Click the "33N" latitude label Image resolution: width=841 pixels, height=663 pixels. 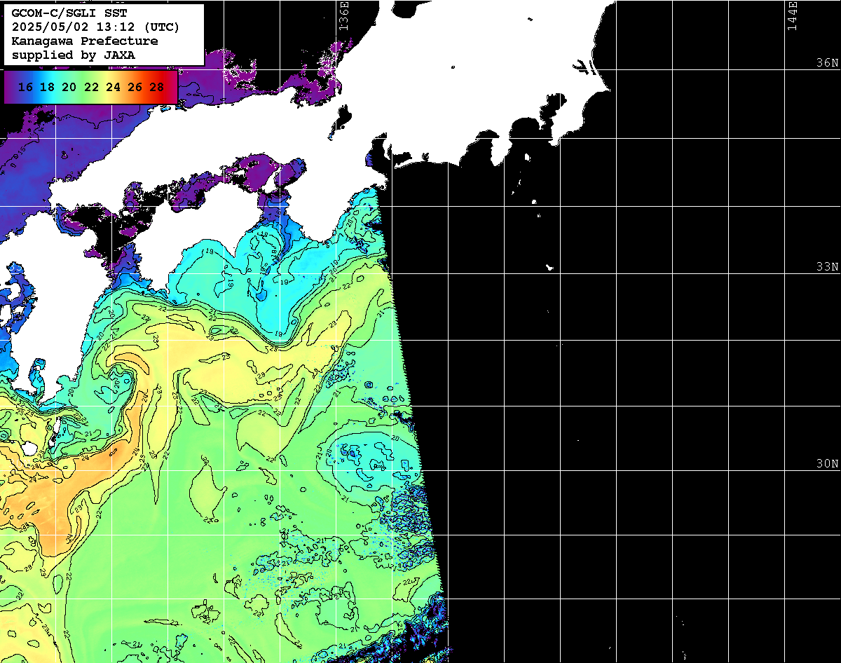[x=827, y=266]
